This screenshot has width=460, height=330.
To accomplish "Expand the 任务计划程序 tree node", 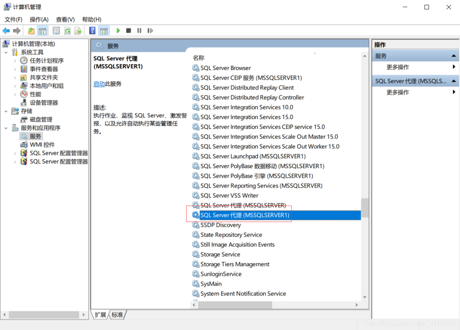I will coord(15,60).
